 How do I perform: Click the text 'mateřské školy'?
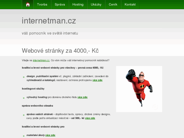36,135
